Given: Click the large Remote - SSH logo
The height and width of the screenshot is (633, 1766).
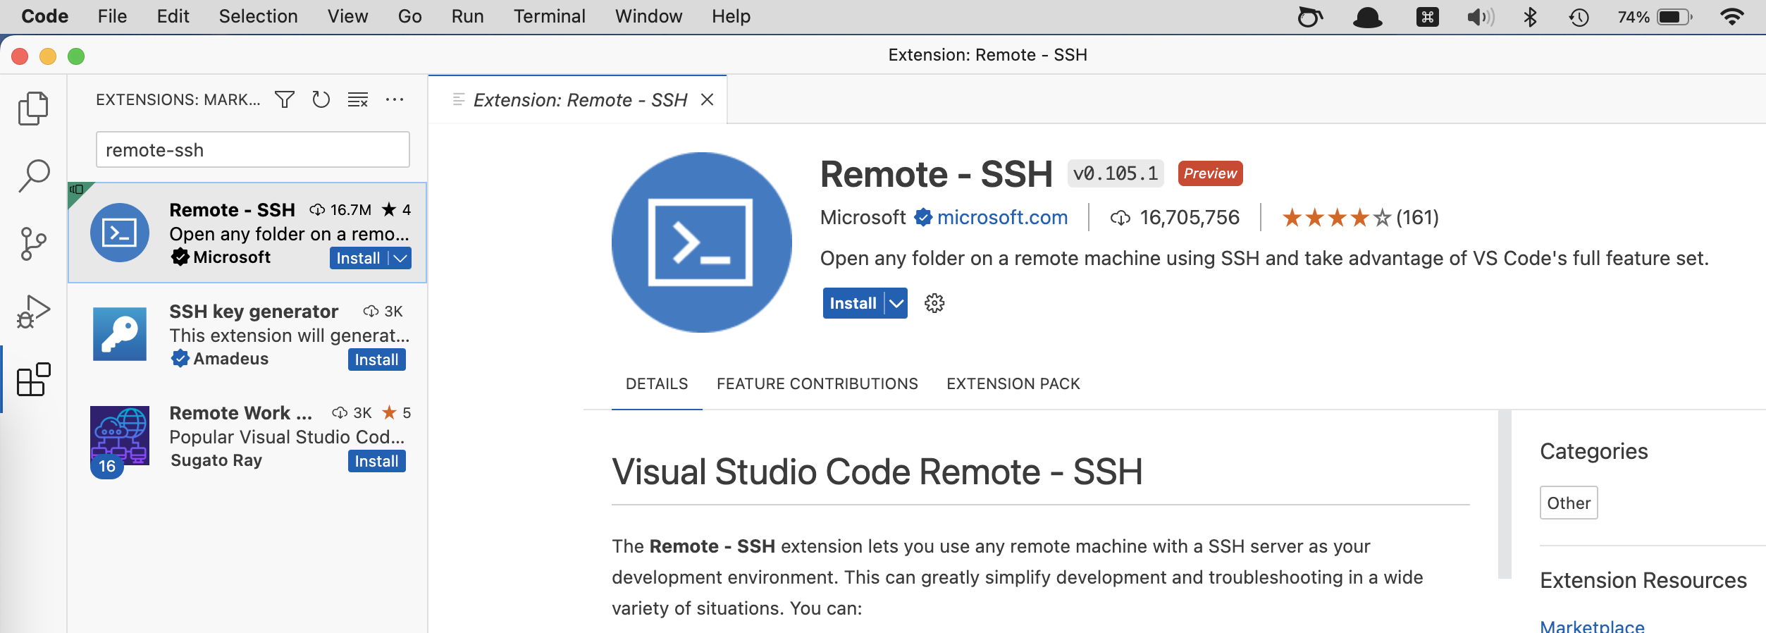Looking at the screenshot, I should pos(701,242).
